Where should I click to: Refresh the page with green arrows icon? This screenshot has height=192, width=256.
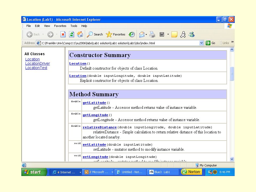pos(71,34)
